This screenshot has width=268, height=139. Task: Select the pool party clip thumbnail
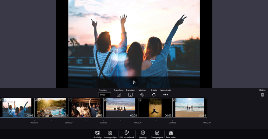coord(52,108)
